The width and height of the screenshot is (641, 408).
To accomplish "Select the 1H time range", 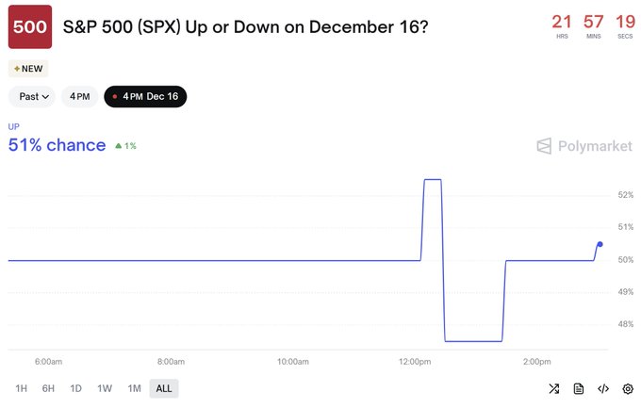I will [x=22, y=388].
